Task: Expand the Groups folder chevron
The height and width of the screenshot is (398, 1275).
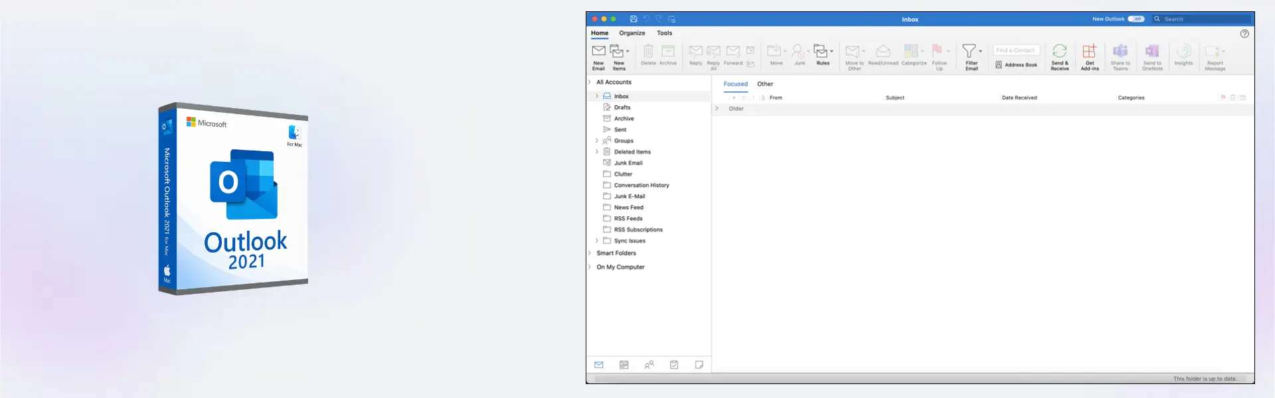Action: pos(597,141)
